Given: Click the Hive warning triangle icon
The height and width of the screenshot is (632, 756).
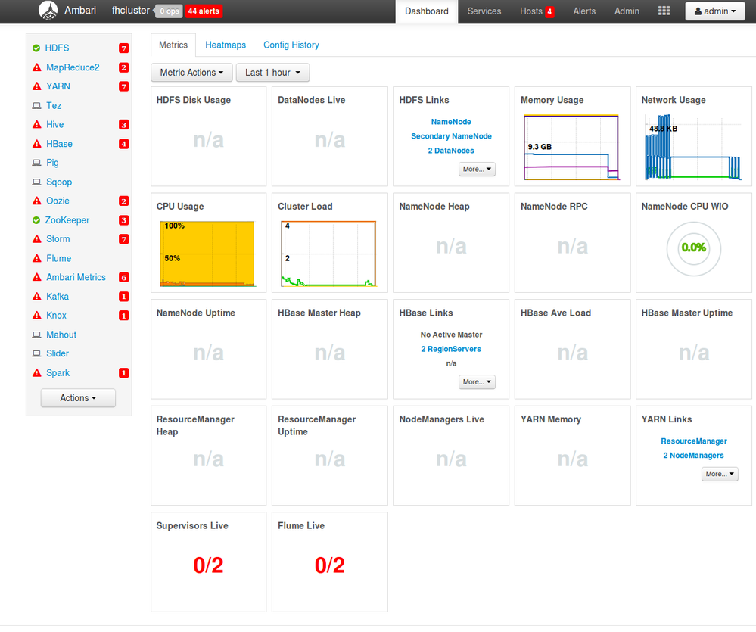Looking at the screenshot, I should click(36, 124).
